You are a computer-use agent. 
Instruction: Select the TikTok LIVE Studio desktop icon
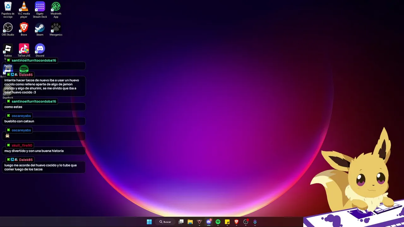point(24,50)
